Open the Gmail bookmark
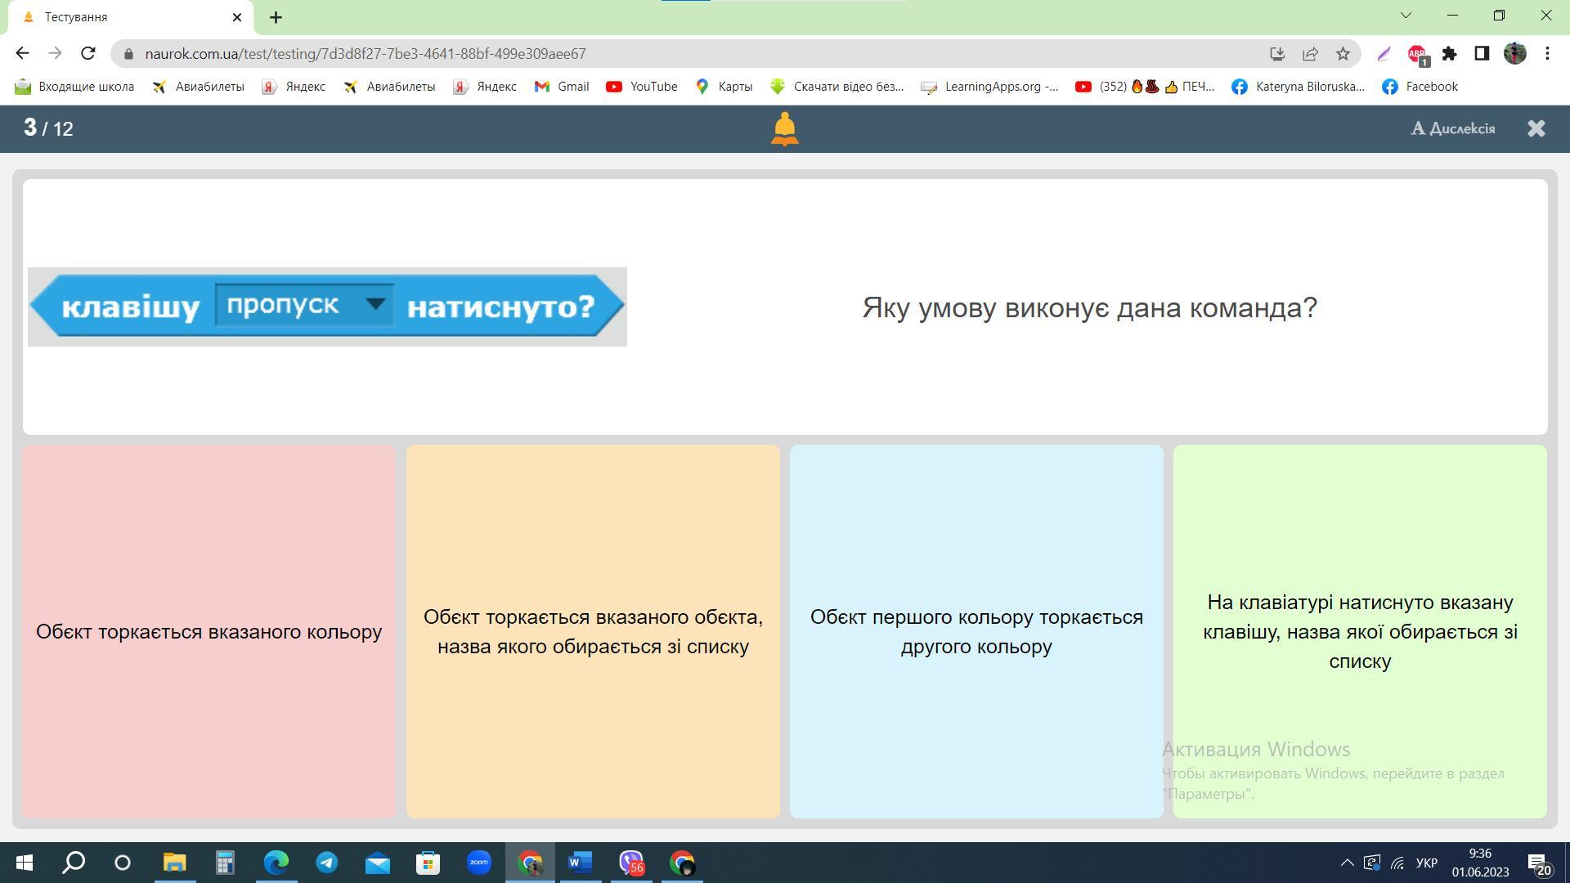The height and width of the screenshot is (883, 1570). pyautogui.click(x=562, y=87)
